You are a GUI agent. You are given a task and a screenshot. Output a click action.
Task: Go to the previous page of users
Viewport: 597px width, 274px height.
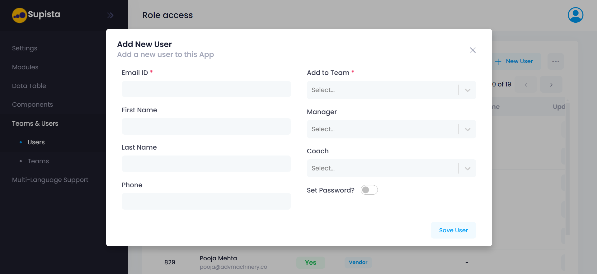point(526,84)
